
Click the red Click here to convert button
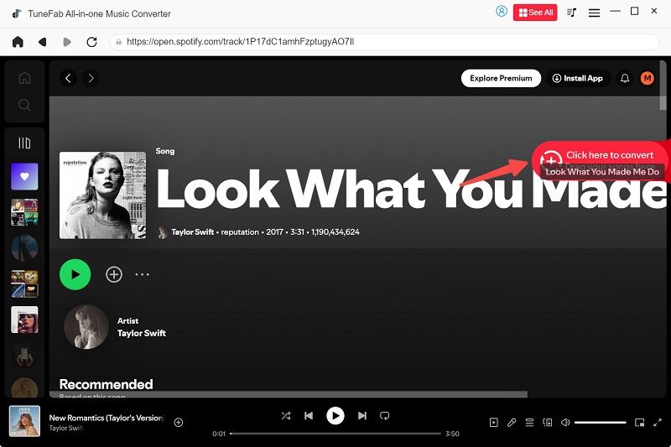click(599, 159)
